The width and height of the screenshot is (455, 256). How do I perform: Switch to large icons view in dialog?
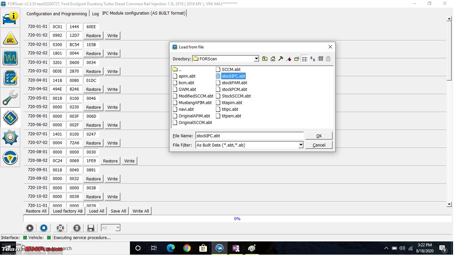[313, 59]
